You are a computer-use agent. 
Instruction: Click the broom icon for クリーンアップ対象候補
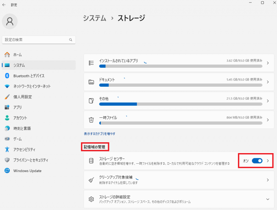click(91, 180)
